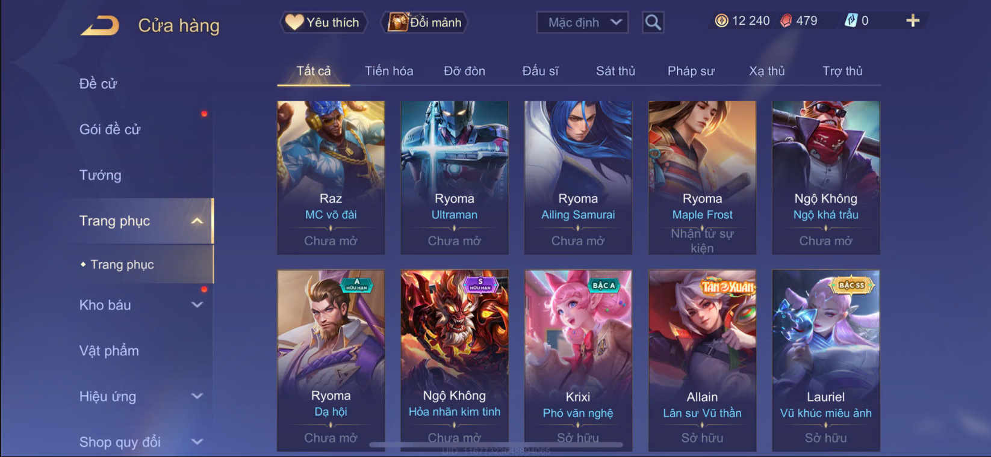Click the golden back arrow icon
The image size is (991, 457).
tap(101, 25)
